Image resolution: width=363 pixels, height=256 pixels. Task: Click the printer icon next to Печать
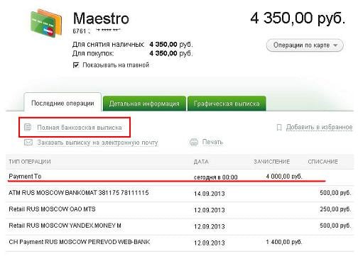click(x=194, y=142)
